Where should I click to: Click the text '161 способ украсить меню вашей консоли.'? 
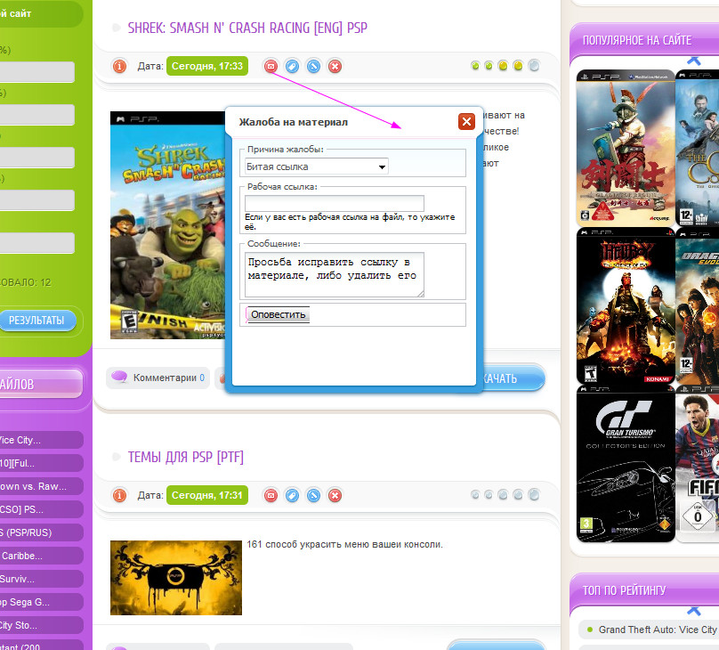point(345,545)
